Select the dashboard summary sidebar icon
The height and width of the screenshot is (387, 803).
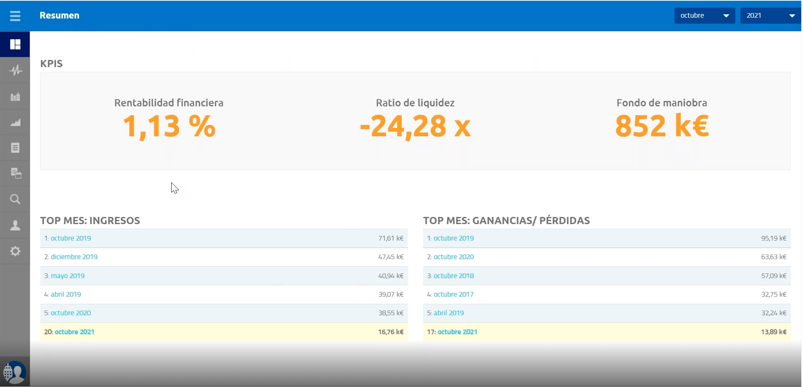point(15,44)
